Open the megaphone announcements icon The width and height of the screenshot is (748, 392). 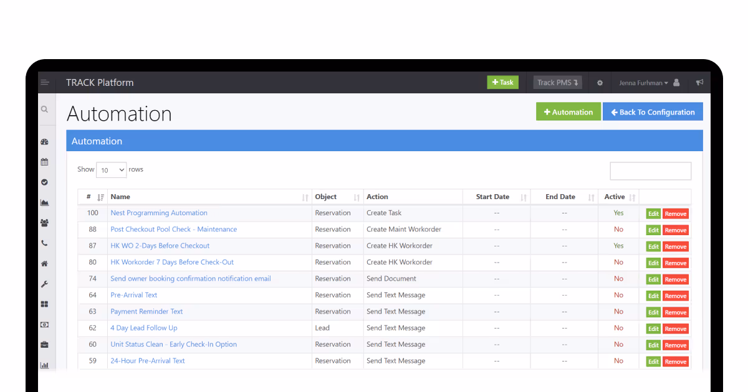pos(699,82)
